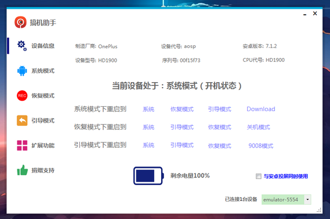Image resolution: width=330 pixels, height=219 pixels.
Task: Enable the 与安卓投屏同时使用 checkbox
Action: [259, 176]
